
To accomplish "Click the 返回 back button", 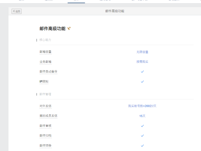I will [17, 11].
